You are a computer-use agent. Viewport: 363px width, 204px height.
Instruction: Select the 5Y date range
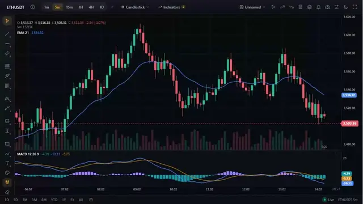click(72, 199)
